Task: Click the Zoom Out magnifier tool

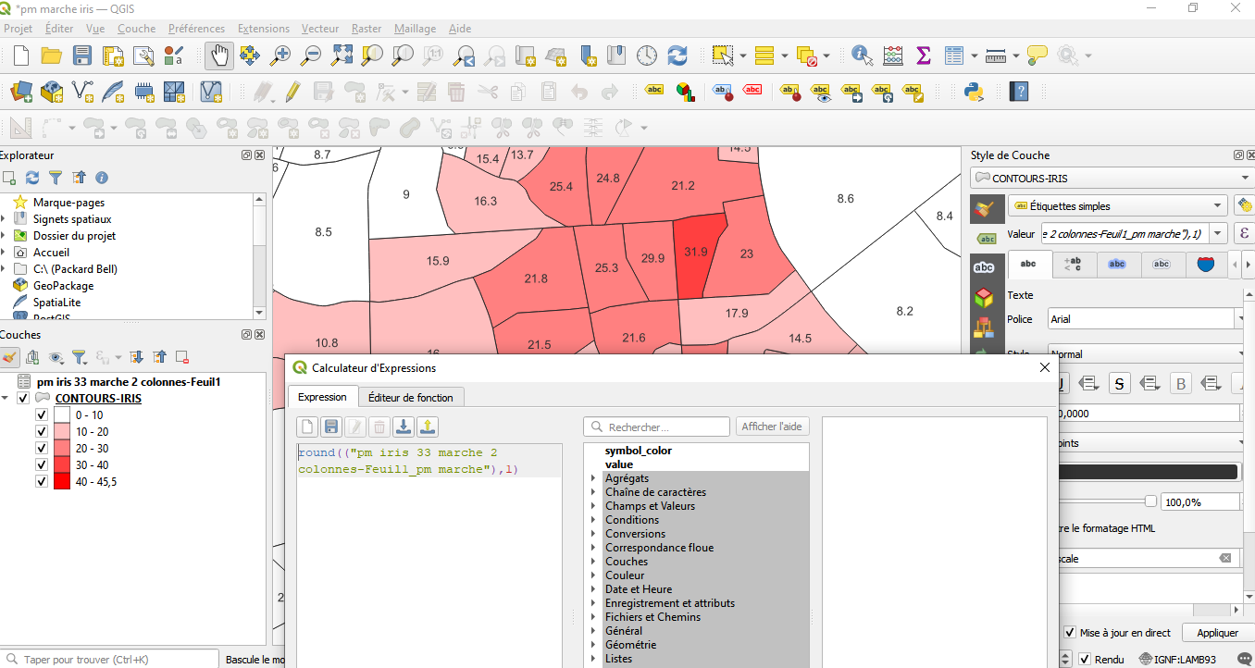Action: [311, 56]
